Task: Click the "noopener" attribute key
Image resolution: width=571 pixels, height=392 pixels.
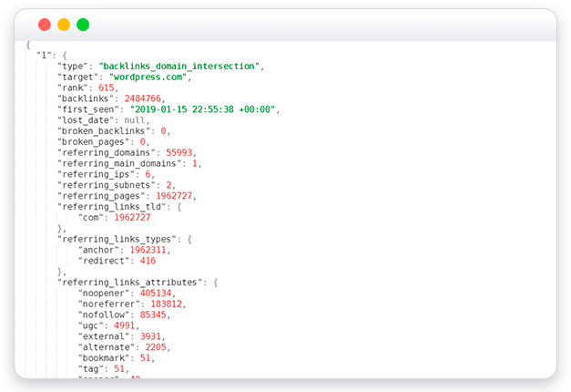Action: pos(104,294)
